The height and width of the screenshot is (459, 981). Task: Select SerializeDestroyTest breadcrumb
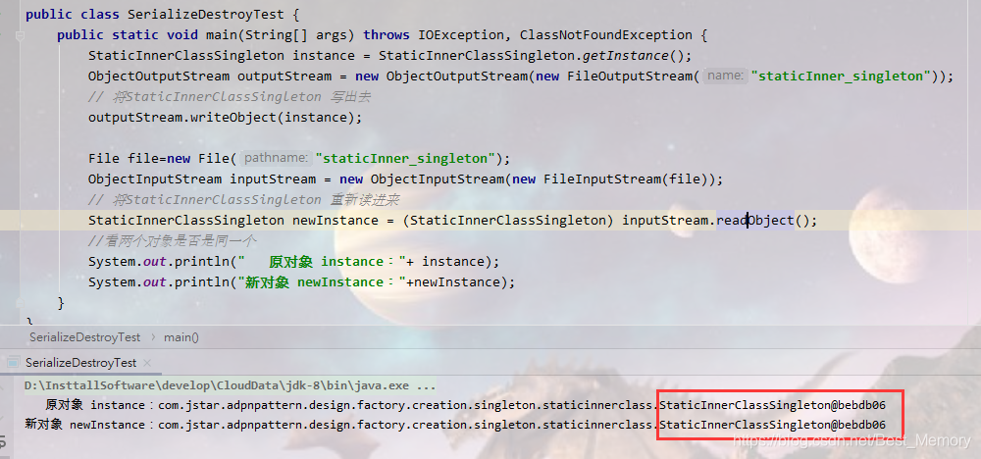coord(85,337)
